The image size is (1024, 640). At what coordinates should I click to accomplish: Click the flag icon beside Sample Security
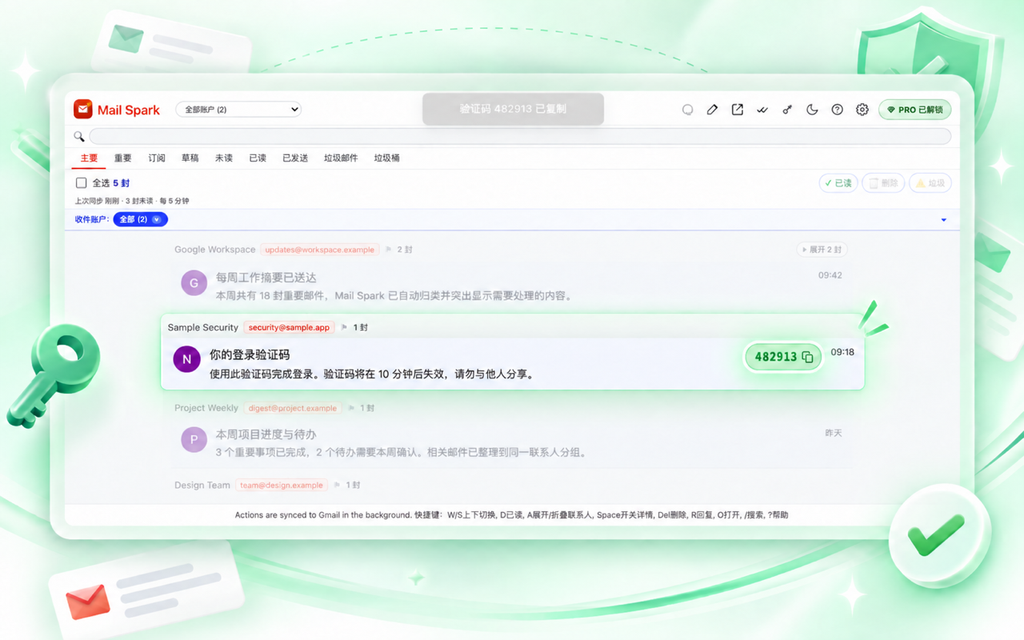point(345,327)
